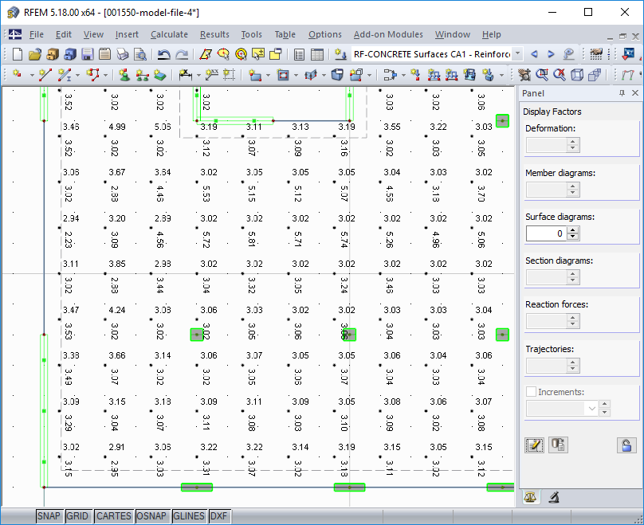The height and width of the screenshot is (525, 644).
Task: Open the Calculate menu
Action: pyautogui.click(x=169, y=34)
